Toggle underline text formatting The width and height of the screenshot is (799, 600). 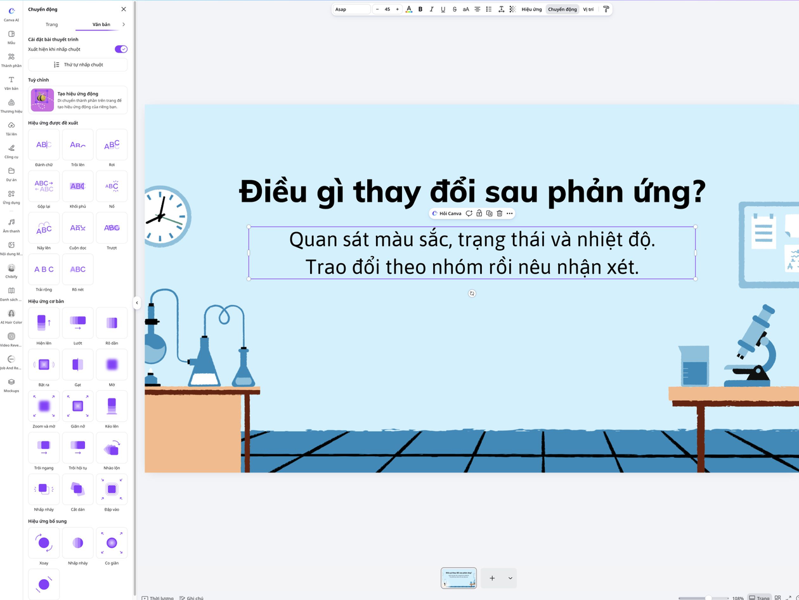coord(443,10)
